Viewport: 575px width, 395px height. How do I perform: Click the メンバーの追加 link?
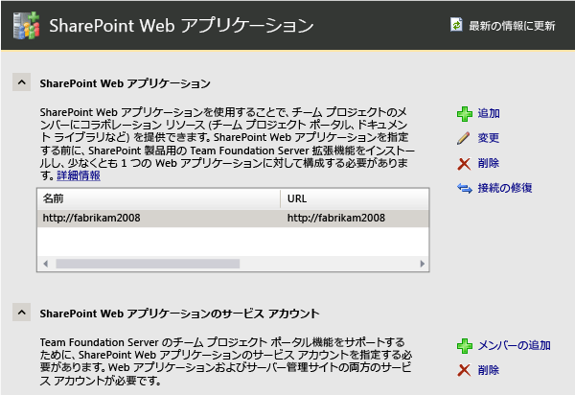pyautogui.click(x=514, y=345)
